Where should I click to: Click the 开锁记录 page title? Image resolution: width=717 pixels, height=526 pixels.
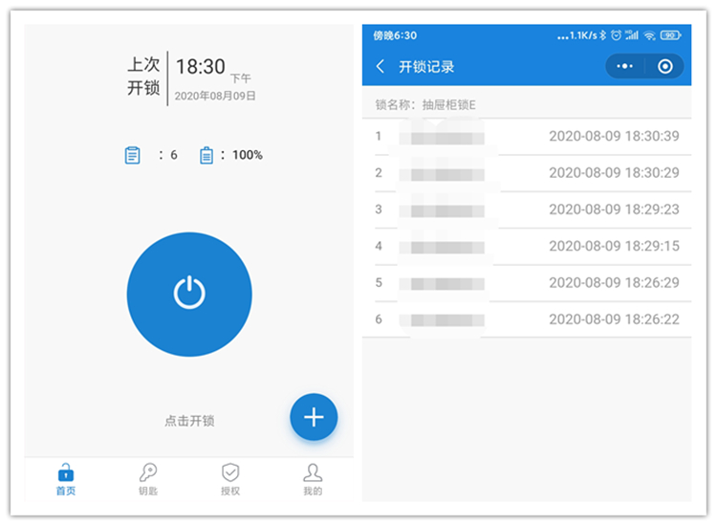click(x=426, y=67)
